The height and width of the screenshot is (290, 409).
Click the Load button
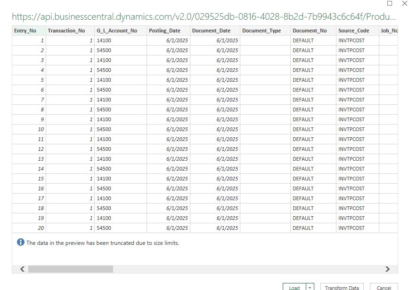[294, 288]
